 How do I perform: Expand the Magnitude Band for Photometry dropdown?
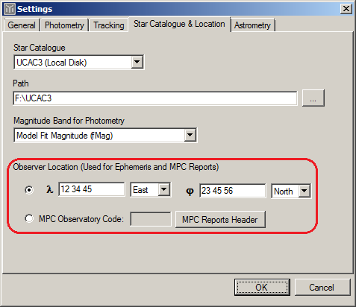[190, 135]
